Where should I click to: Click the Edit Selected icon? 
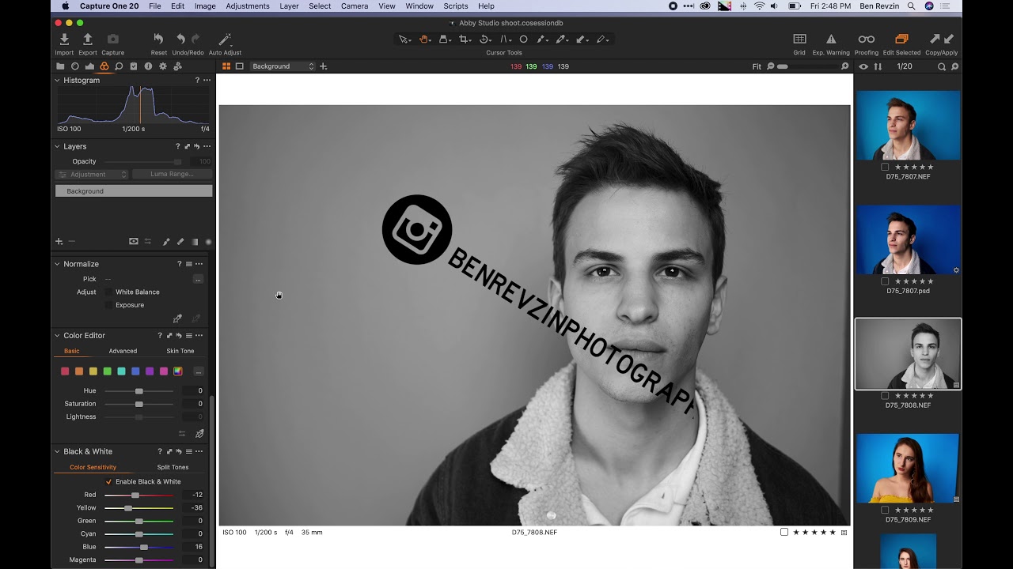(901, 39)
